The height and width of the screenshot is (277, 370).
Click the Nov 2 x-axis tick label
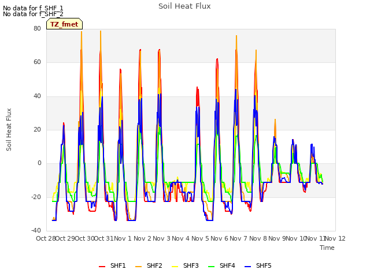[x=142, y=238]
